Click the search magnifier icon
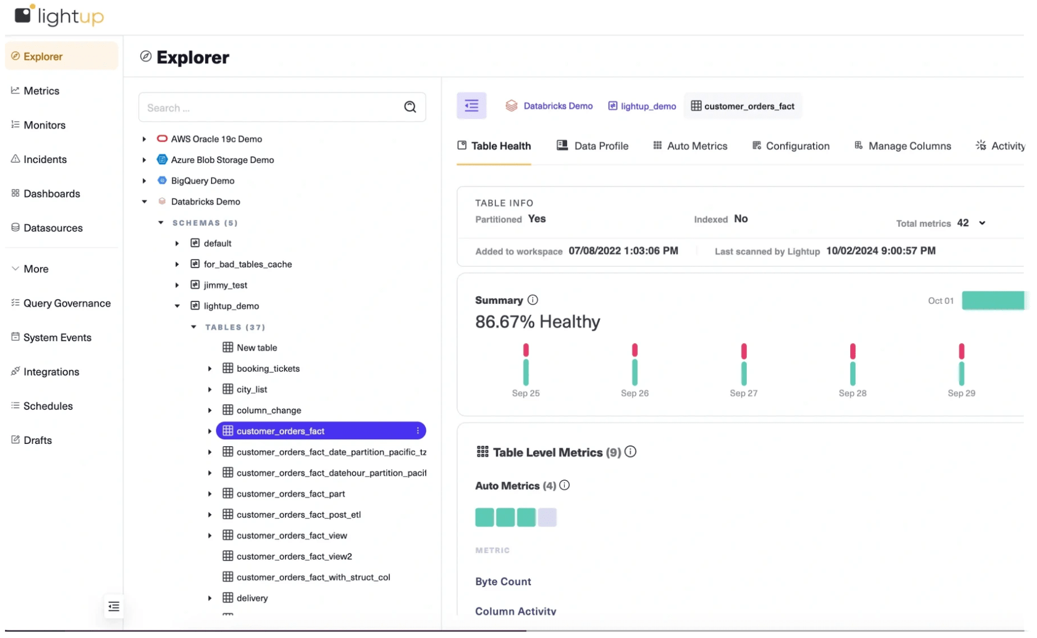Image resolution: width=1037 pixels, height=638 pixels. 410,107
